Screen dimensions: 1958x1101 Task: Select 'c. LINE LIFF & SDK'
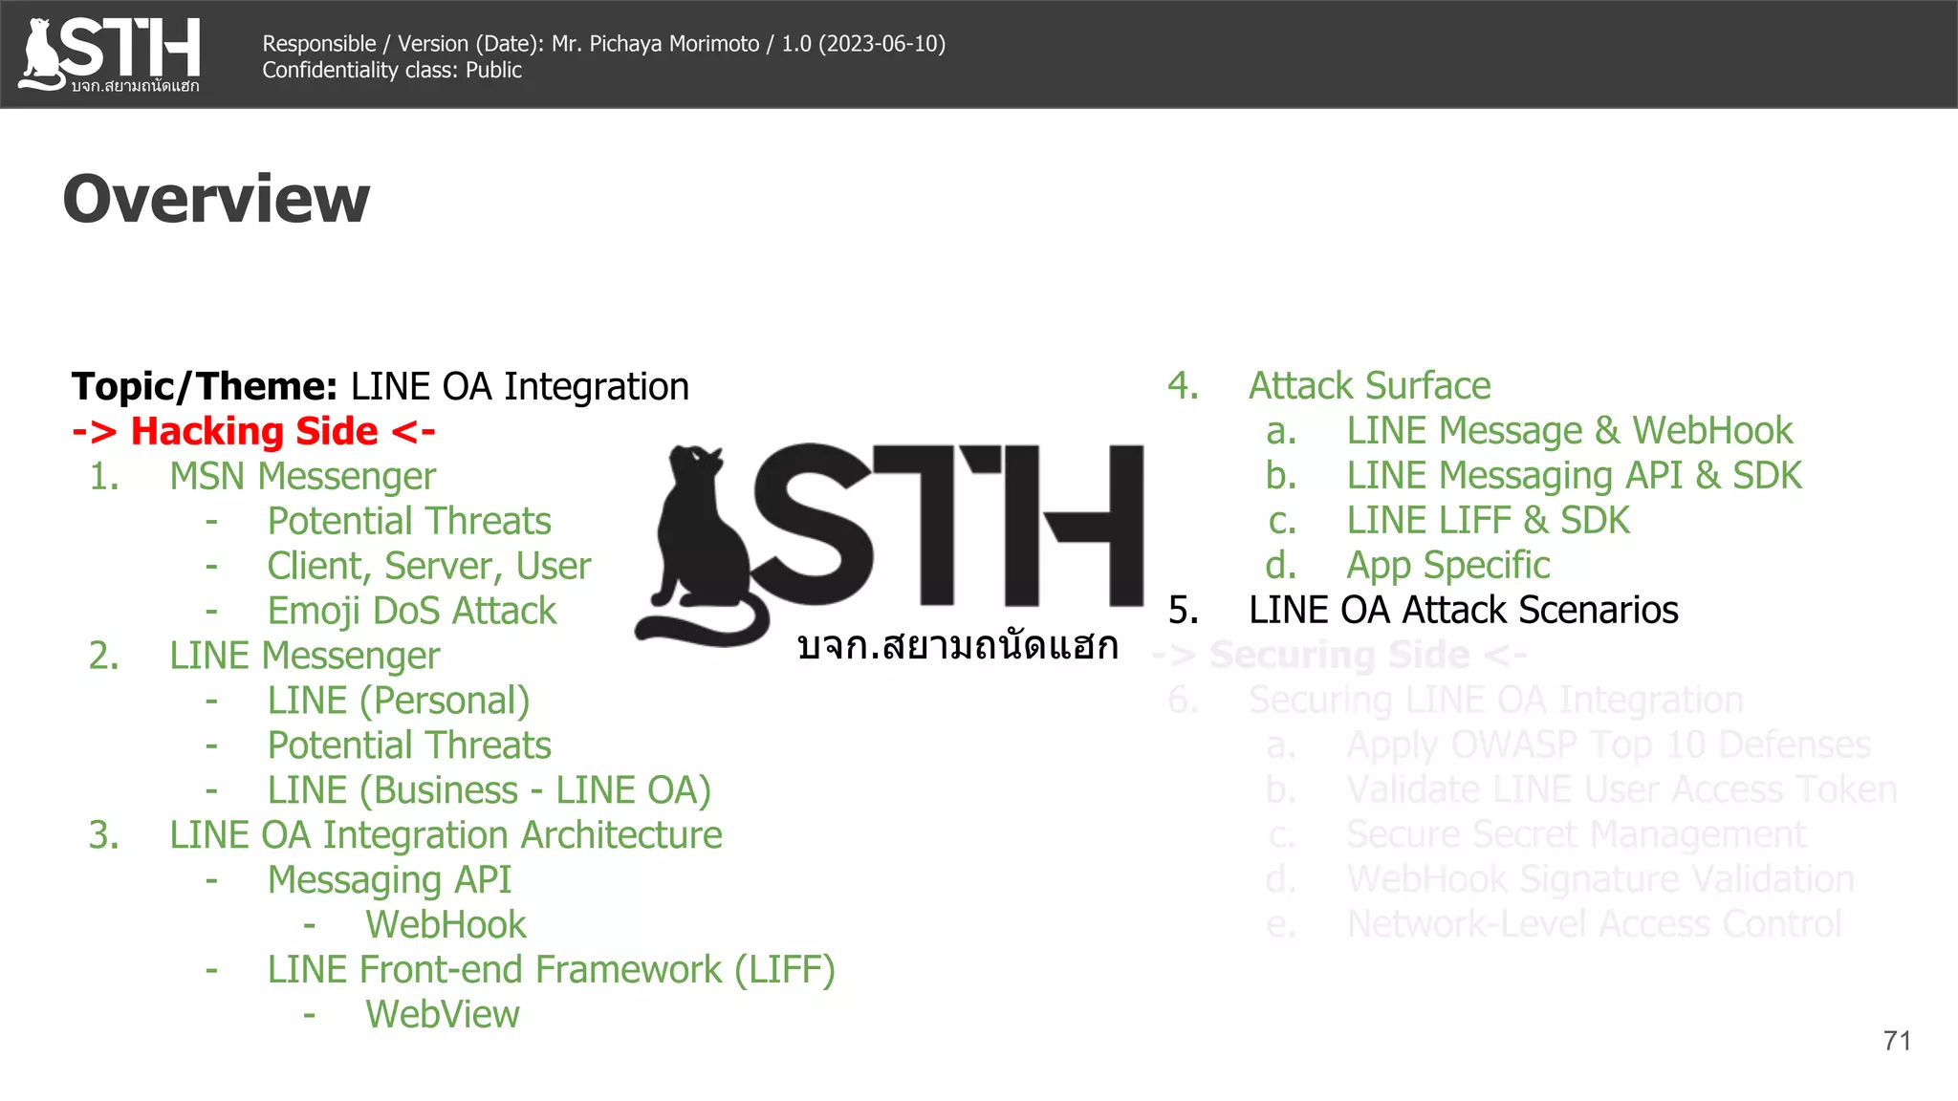1447,521
